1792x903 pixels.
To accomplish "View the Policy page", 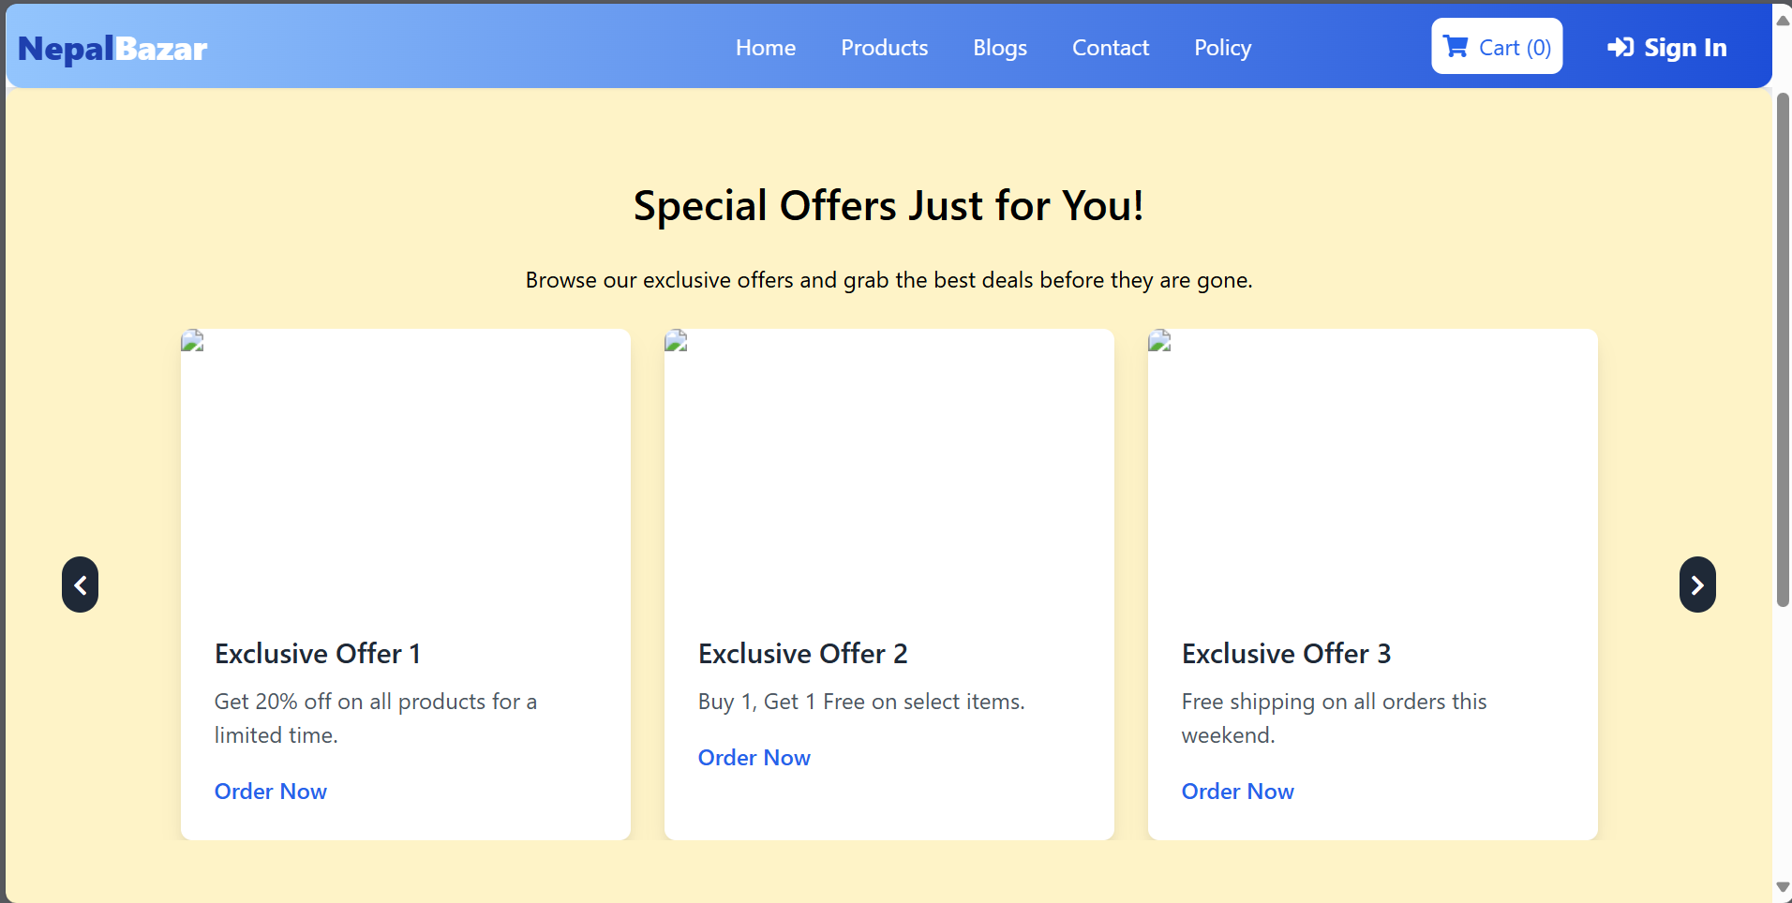I will click(x=1222, y=48).
